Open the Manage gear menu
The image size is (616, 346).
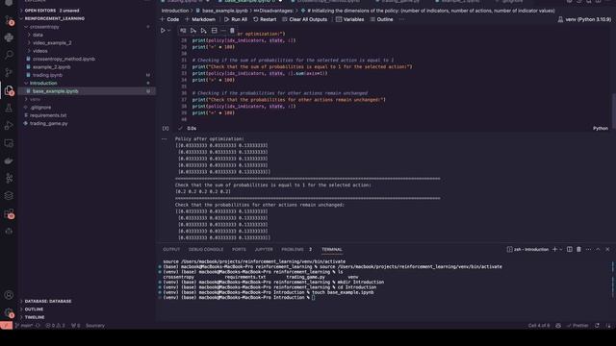point(9,312)
